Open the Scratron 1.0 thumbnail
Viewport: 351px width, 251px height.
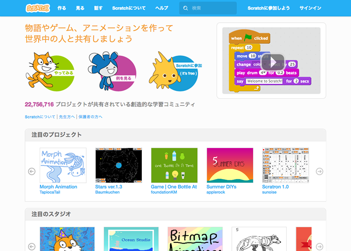286,165
